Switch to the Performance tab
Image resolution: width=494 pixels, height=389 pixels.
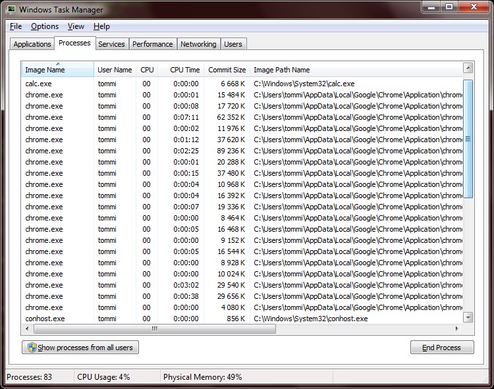[152, 44]
